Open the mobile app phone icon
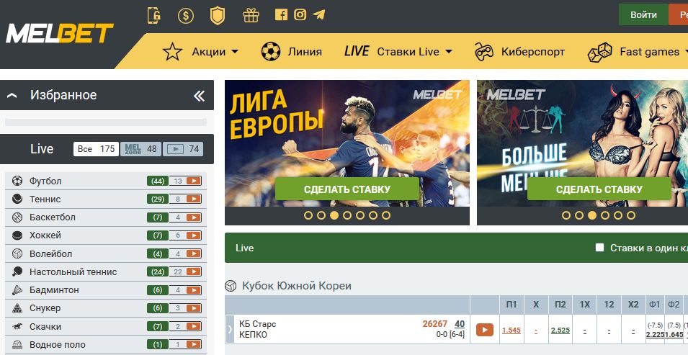 [154, 16]
